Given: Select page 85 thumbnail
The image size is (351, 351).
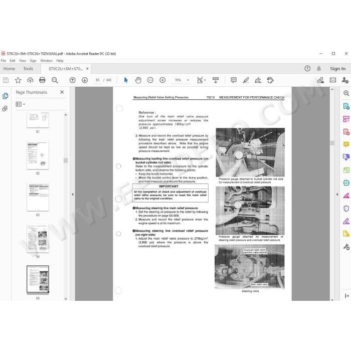Looking at the screenshot, I should click(38, 279).
